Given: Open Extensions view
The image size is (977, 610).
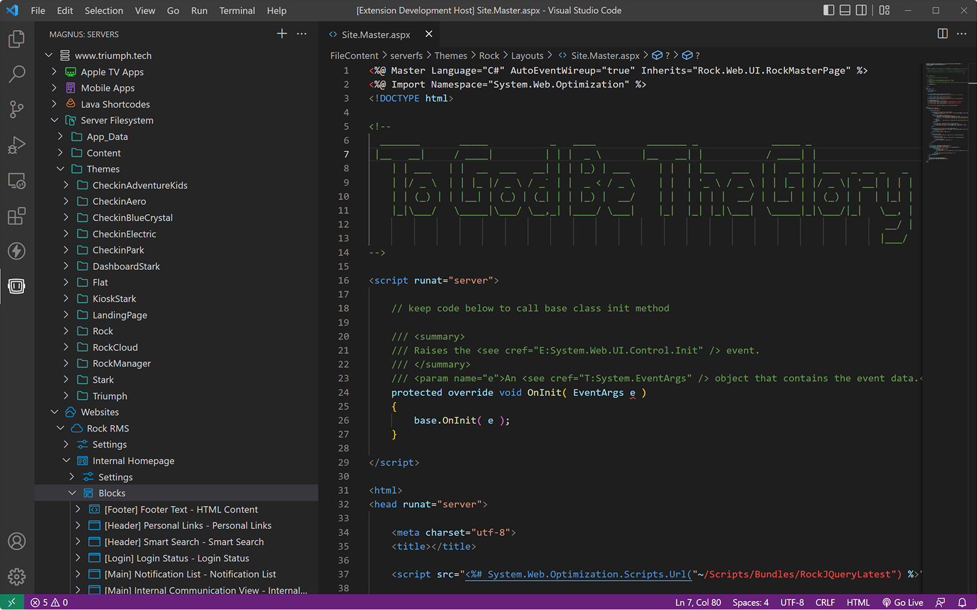Looking at the screenshot, I should click(x=17, y=215).
